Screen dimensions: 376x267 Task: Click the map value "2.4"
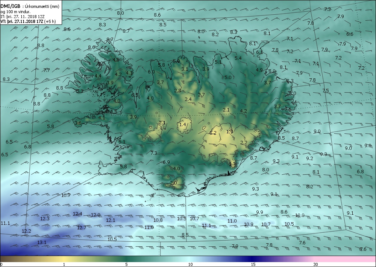click(188, 99)
